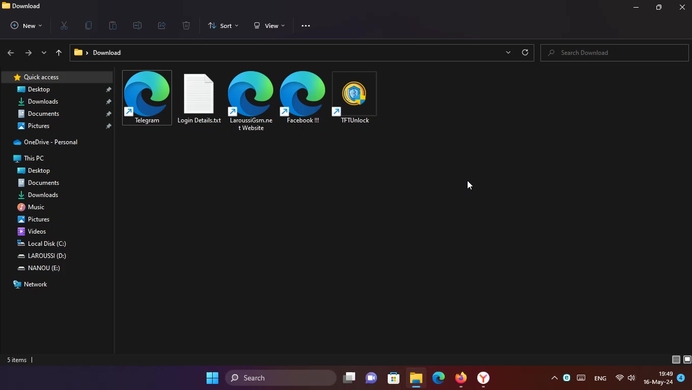Click the green tray app icon
692x390 pixels.
(566, 378)
